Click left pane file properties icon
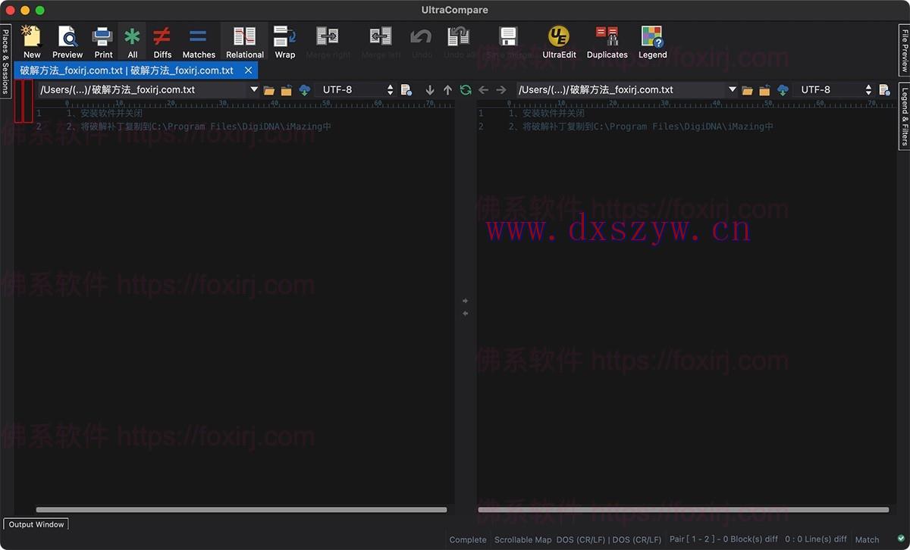 (406, 90)
